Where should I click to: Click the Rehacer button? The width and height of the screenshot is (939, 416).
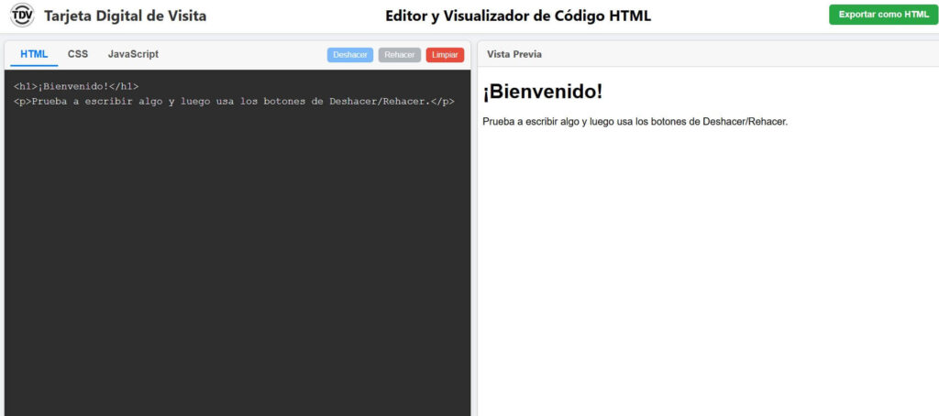click(400, 55)
